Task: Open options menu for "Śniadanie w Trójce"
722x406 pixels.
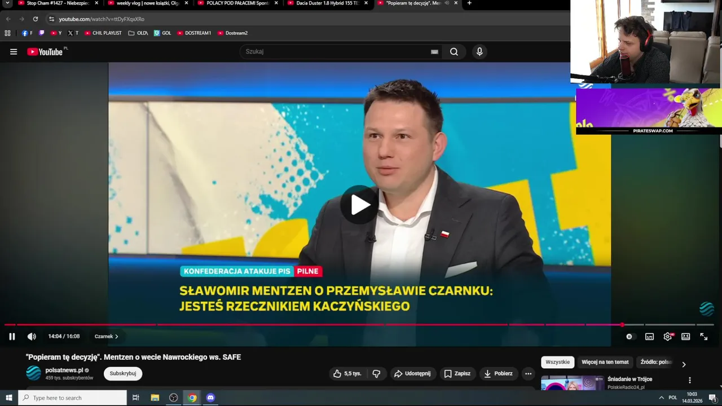Action: tap(689, 380)
